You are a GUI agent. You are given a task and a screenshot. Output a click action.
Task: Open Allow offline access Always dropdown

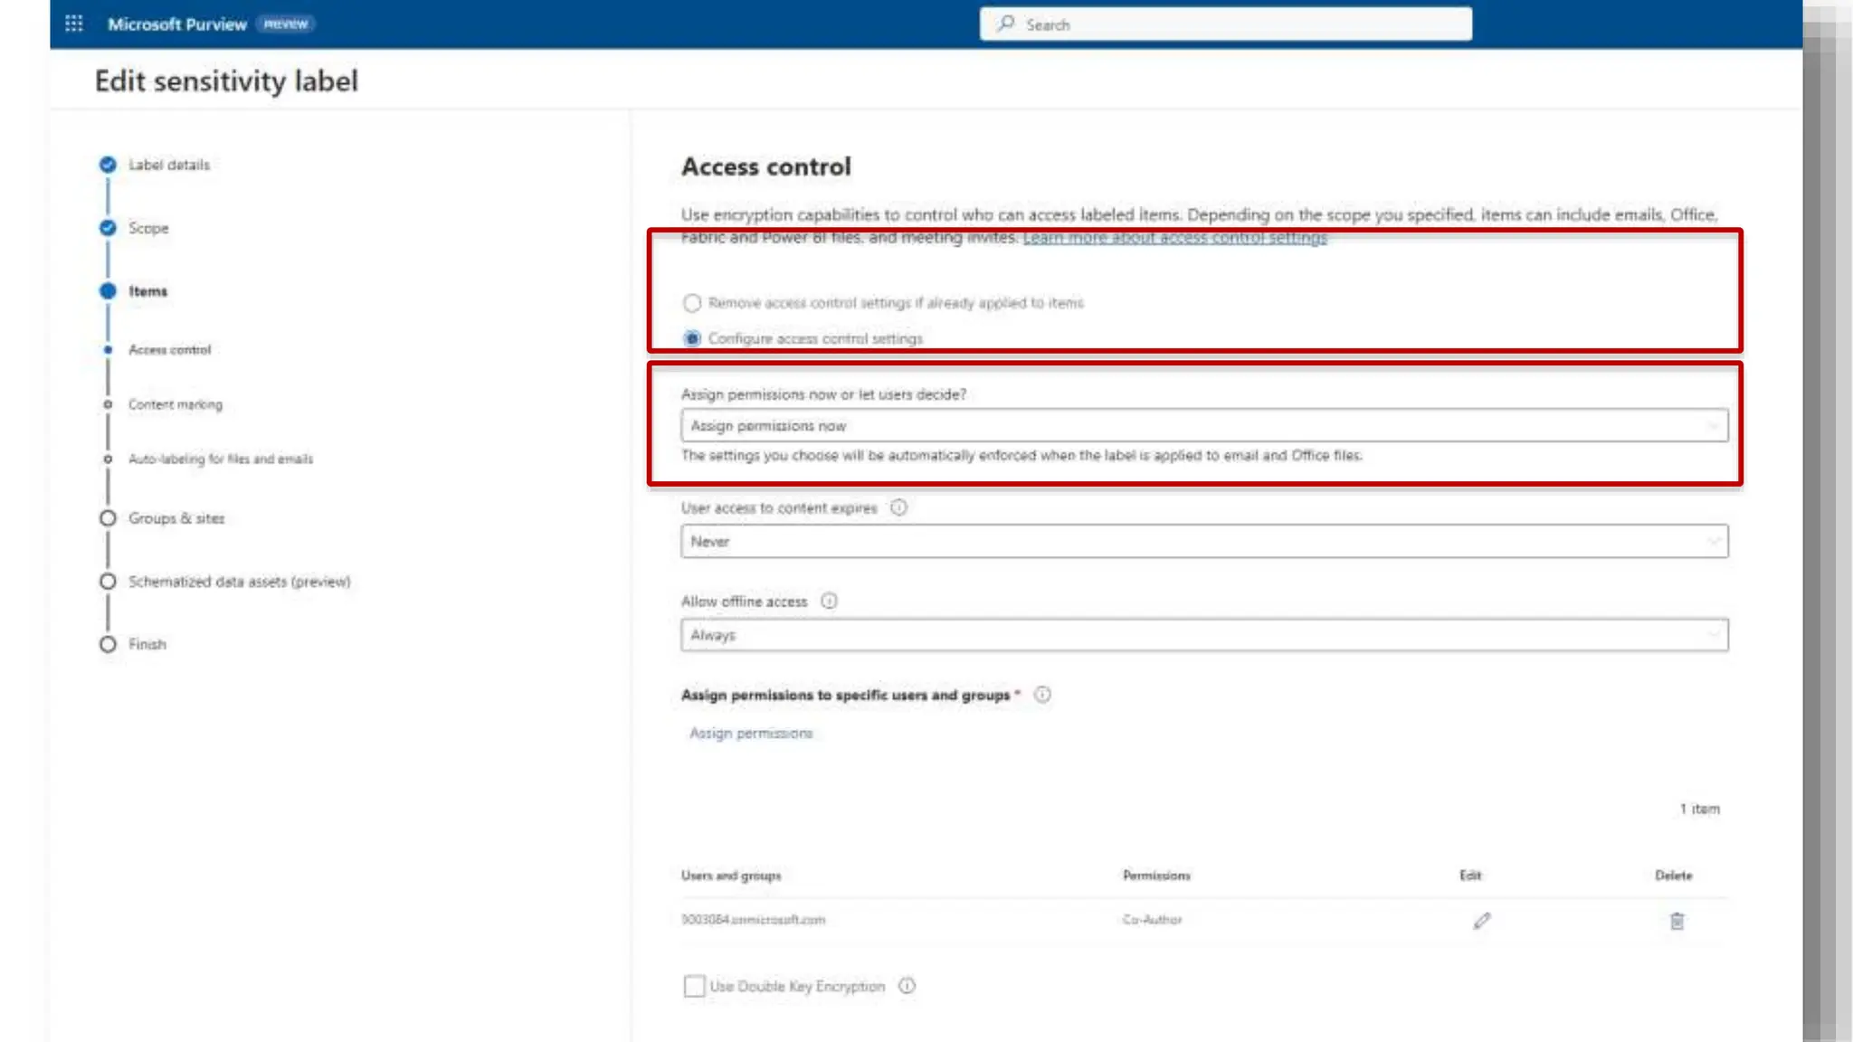pyautogui.click(x=1203, y=635)
